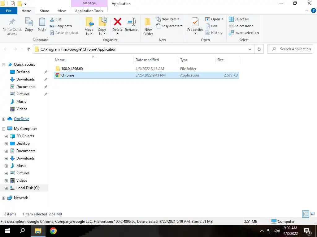Viewport: 317px width, 237px height.
Task: Open file History from ribbon
Action: pyautogui.click(x=214, y=33)
